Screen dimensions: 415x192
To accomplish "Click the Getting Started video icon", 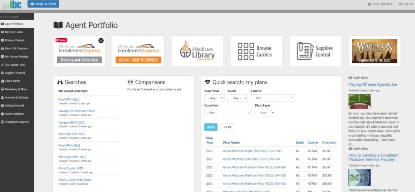I will tap(3, 106).
